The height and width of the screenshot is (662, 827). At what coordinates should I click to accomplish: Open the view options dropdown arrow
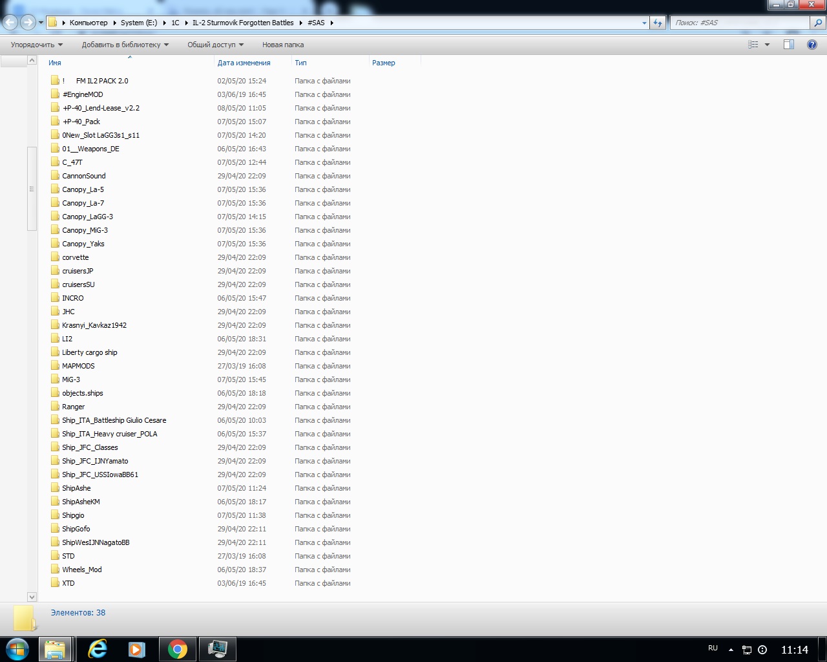pos(768,45)
